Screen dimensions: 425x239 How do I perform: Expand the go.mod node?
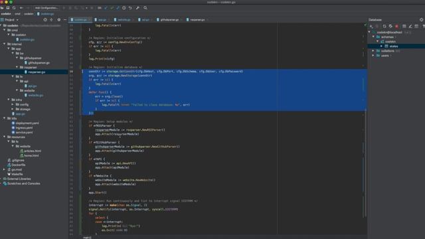coord(4,170)
